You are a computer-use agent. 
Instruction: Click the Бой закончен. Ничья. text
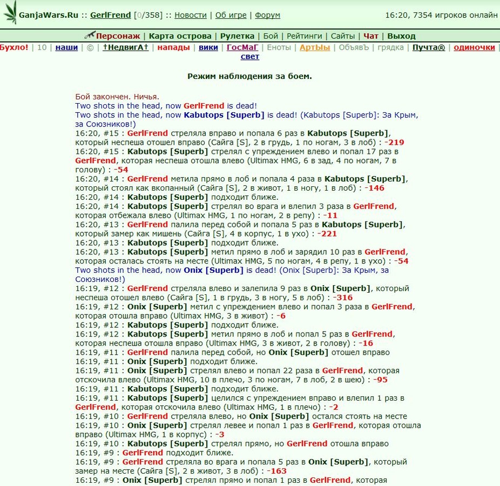pos(117,97)
